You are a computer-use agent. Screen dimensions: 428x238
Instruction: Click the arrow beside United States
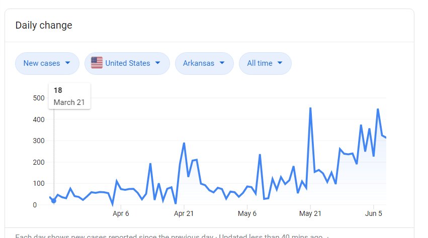pos(157,63)
